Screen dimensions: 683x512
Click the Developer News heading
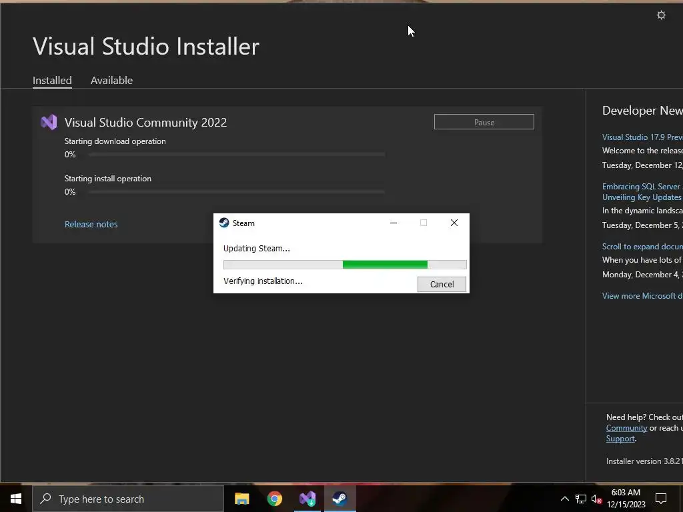[x=642, y=111]
